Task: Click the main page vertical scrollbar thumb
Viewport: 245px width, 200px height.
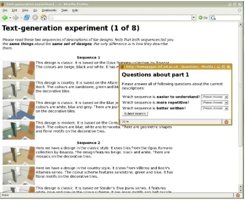Action: click(x=241, y=86)
